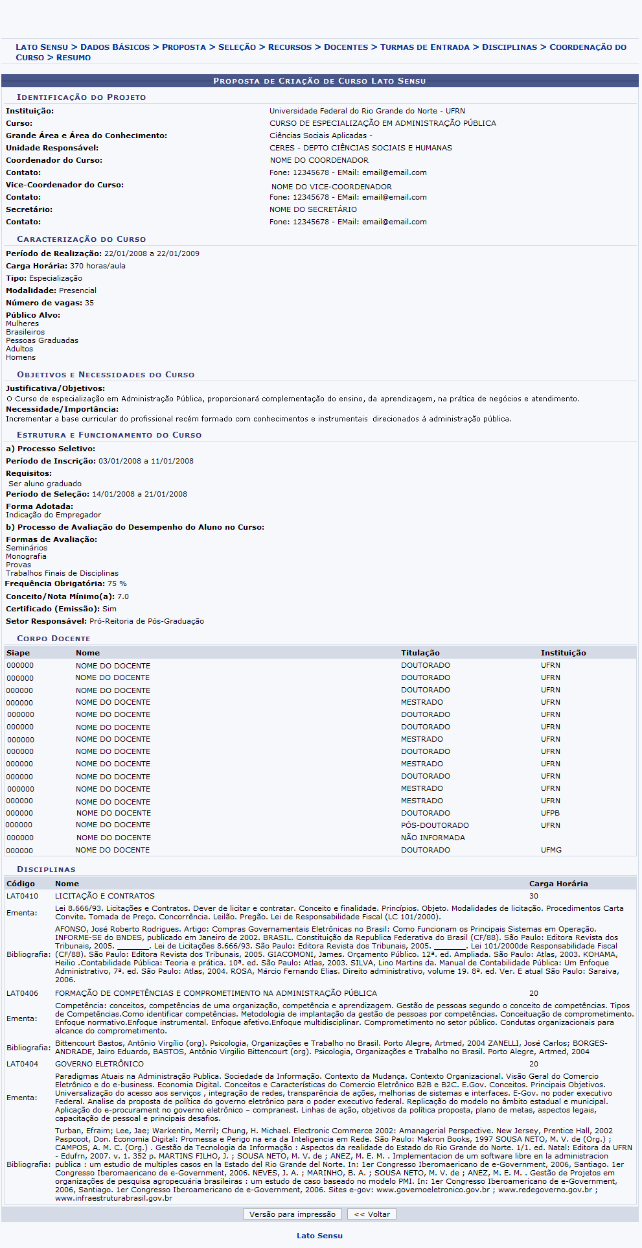Open the Lato Sensu footer link

319,1236
